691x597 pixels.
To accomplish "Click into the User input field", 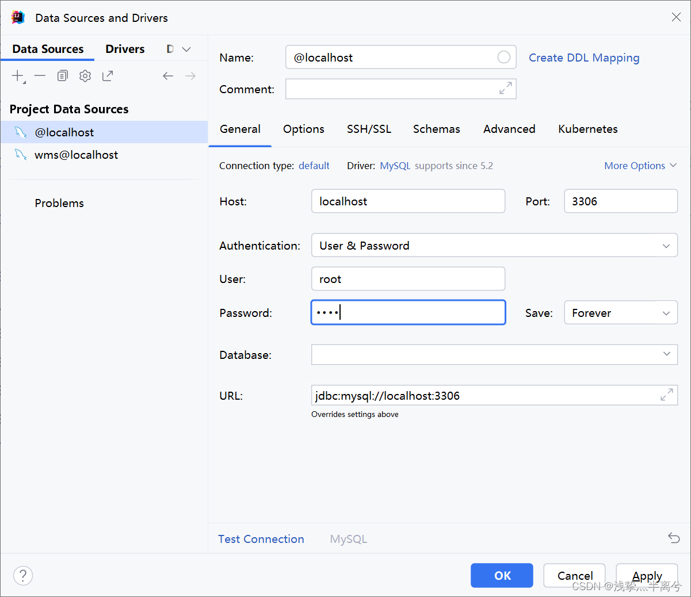I will [x=409, y=279].
